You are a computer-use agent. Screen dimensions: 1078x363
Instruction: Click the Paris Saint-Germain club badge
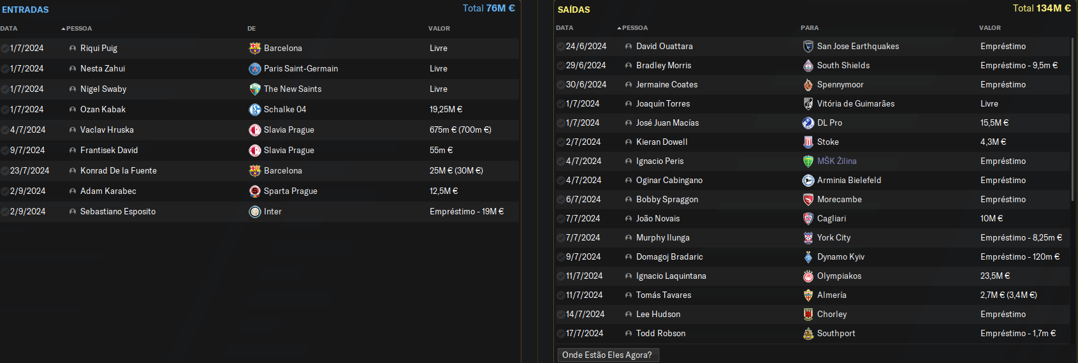tap(255, 68)
